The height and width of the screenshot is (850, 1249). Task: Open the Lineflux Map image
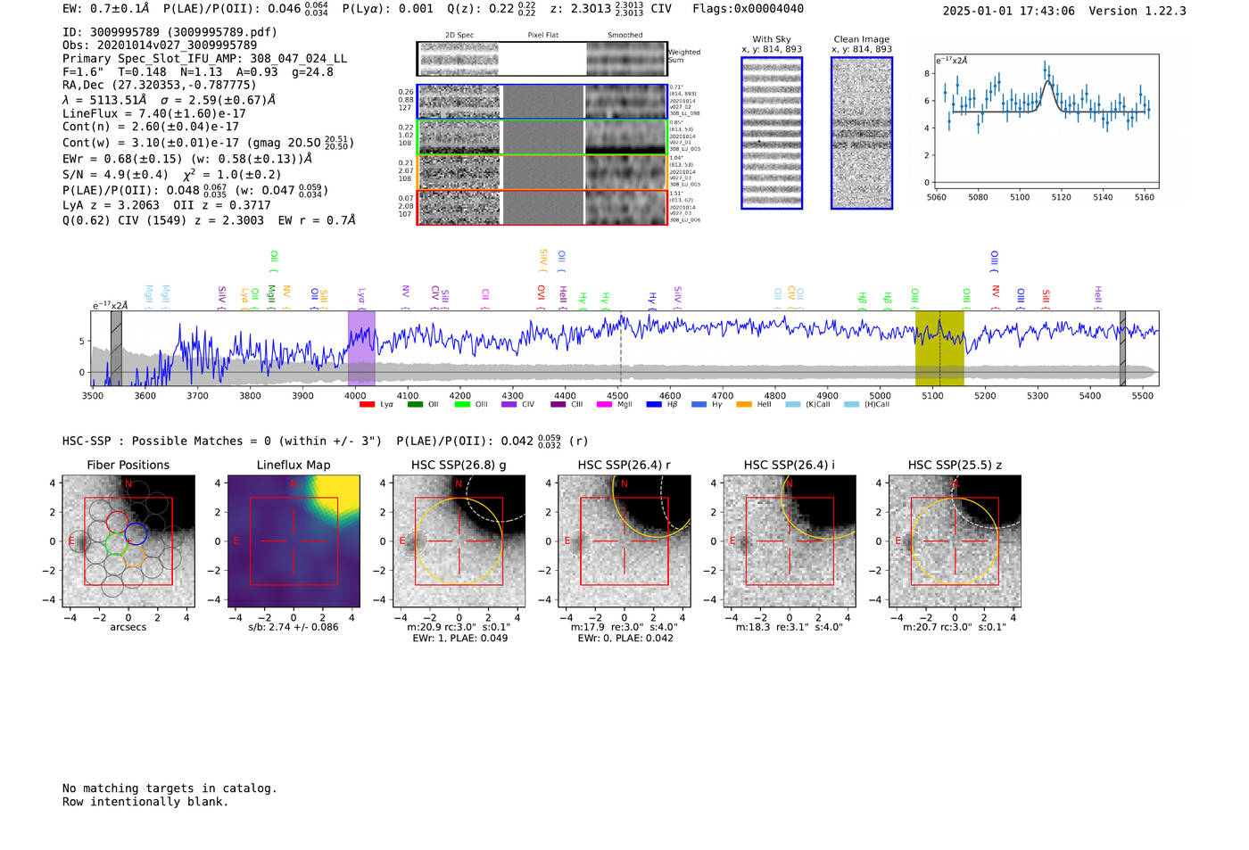pyautogui.click(x=294, y=541)
